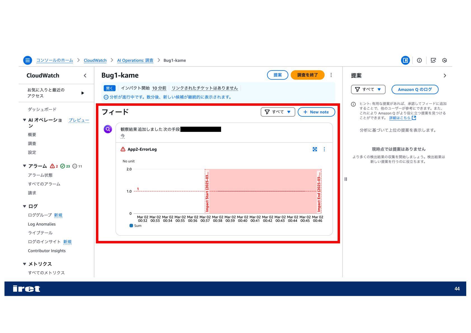Click リンクされたチケットはありません text

click(205, 88)
